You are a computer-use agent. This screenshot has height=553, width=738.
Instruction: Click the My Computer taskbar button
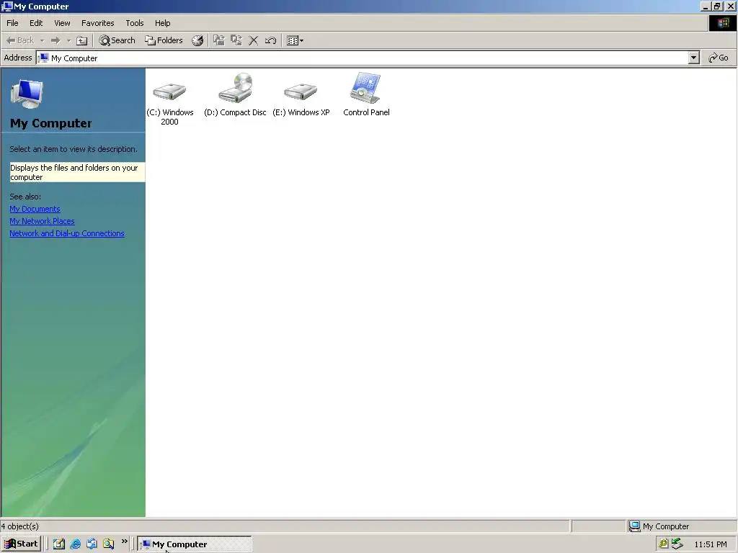pos(195,544)
